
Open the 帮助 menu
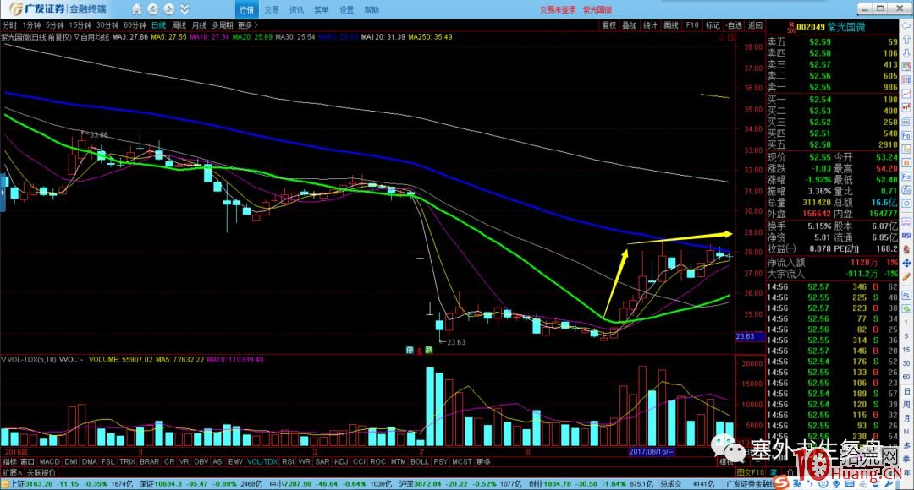pos(372,10)
